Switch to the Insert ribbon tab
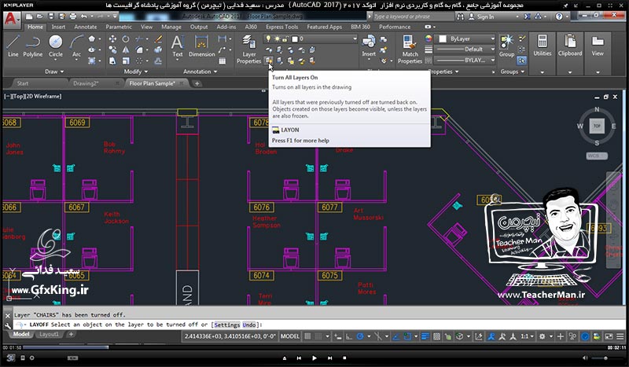Viewport: 629px width, 367px height. click(x=58, y=27)
